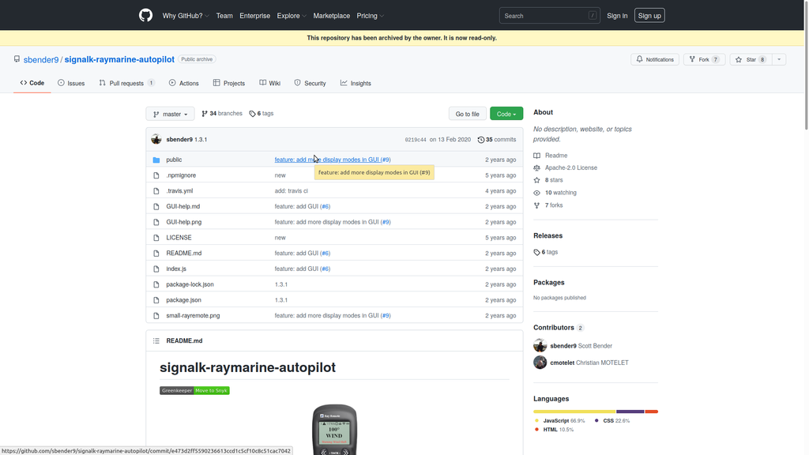The width and height of the screenshot is (809, 455).
Task: Click the GitHub search input field
Action: click(550, 16)
